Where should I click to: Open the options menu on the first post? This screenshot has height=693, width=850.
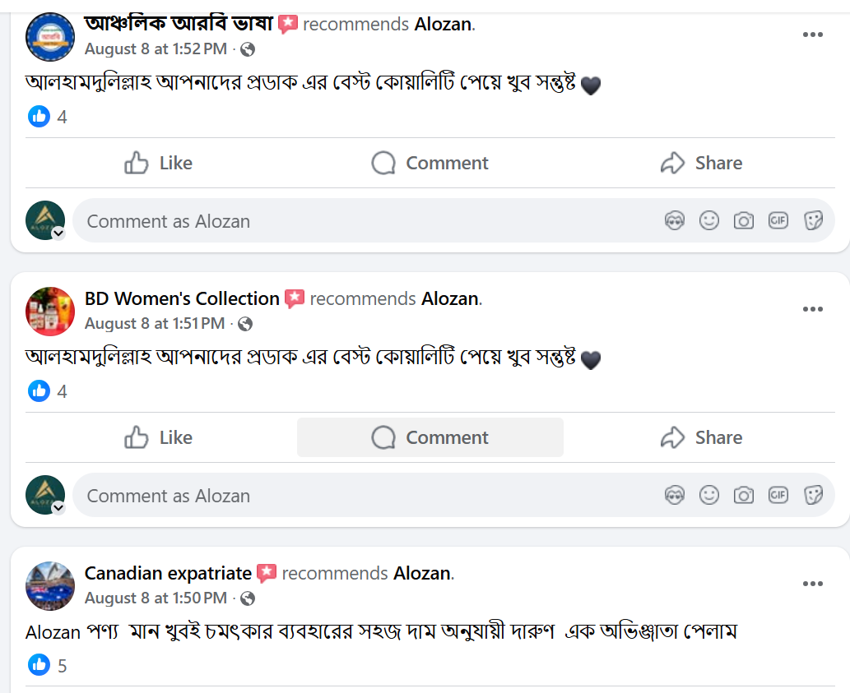tap(813, 35)
